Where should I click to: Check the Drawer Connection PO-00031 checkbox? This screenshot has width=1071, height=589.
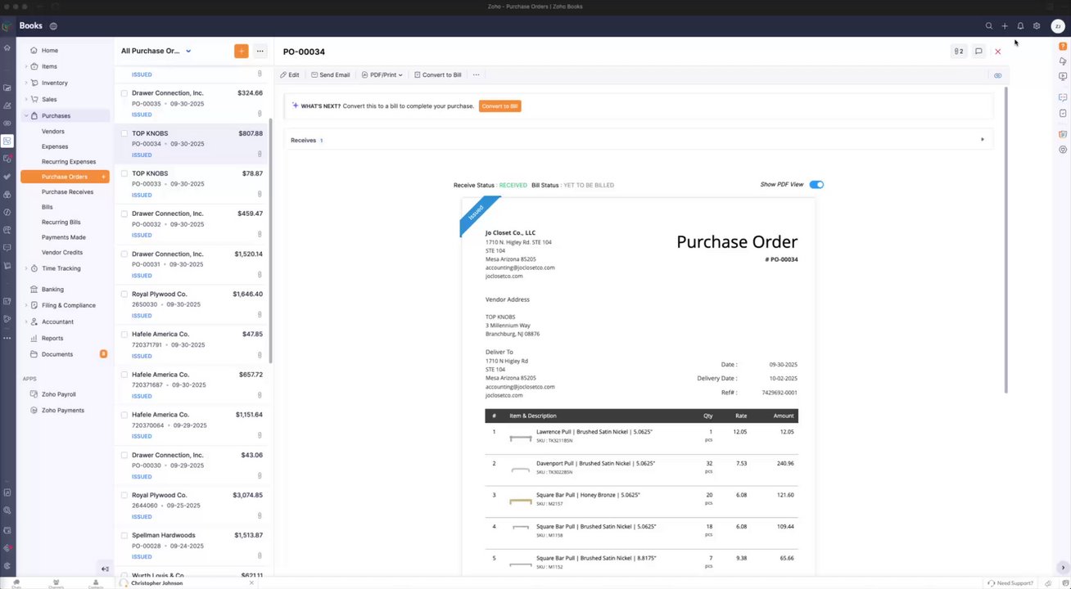pos(124,254)
